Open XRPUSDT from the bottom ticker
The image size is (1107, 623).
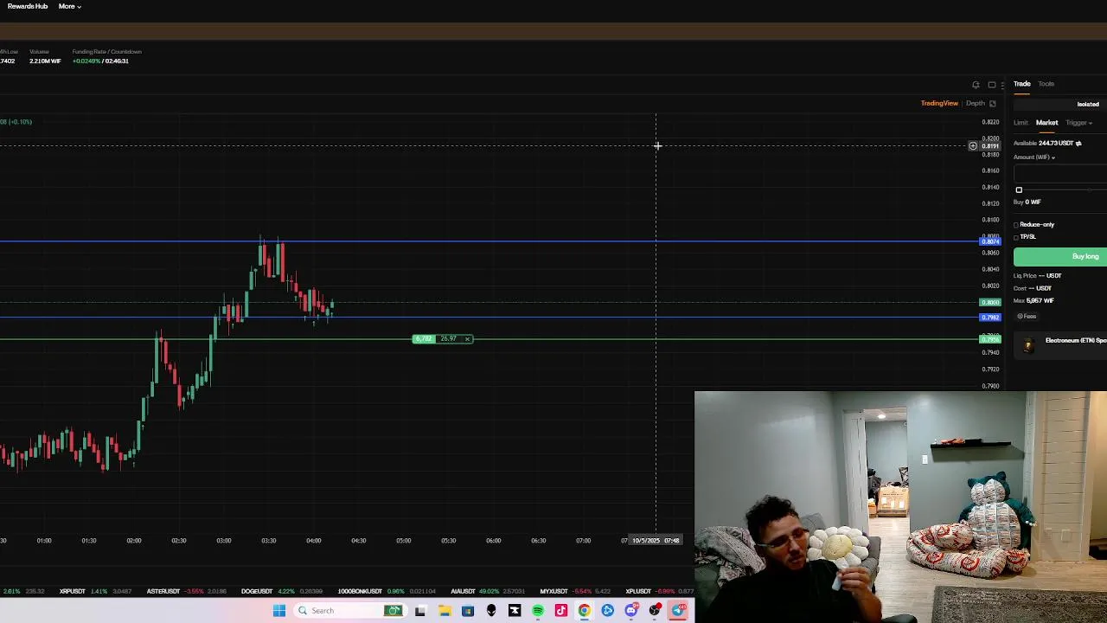(73, 592)
